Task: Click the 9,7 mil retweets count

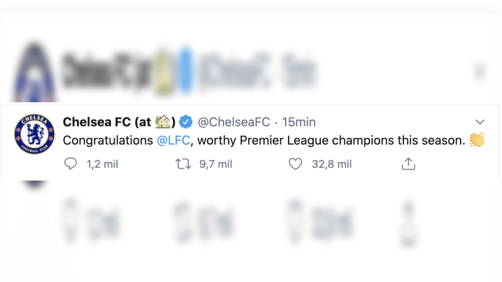Action: 215,164
